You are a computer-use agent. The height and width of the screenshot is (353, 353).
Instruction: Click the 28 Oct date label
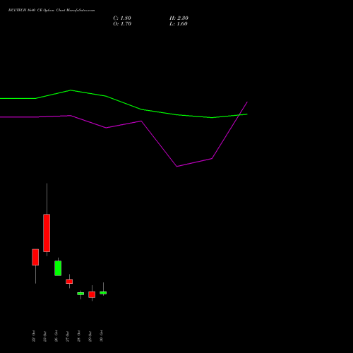pos(79,336)
